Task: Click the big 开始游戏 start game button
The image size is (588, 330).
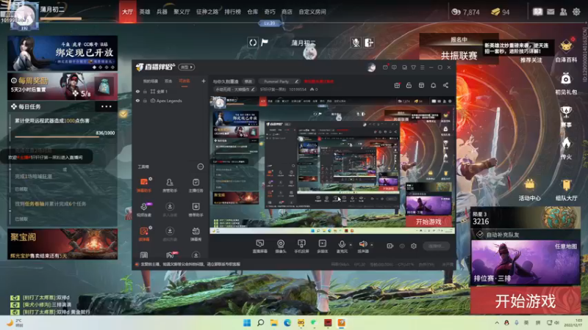Action: tap(525, 301)
